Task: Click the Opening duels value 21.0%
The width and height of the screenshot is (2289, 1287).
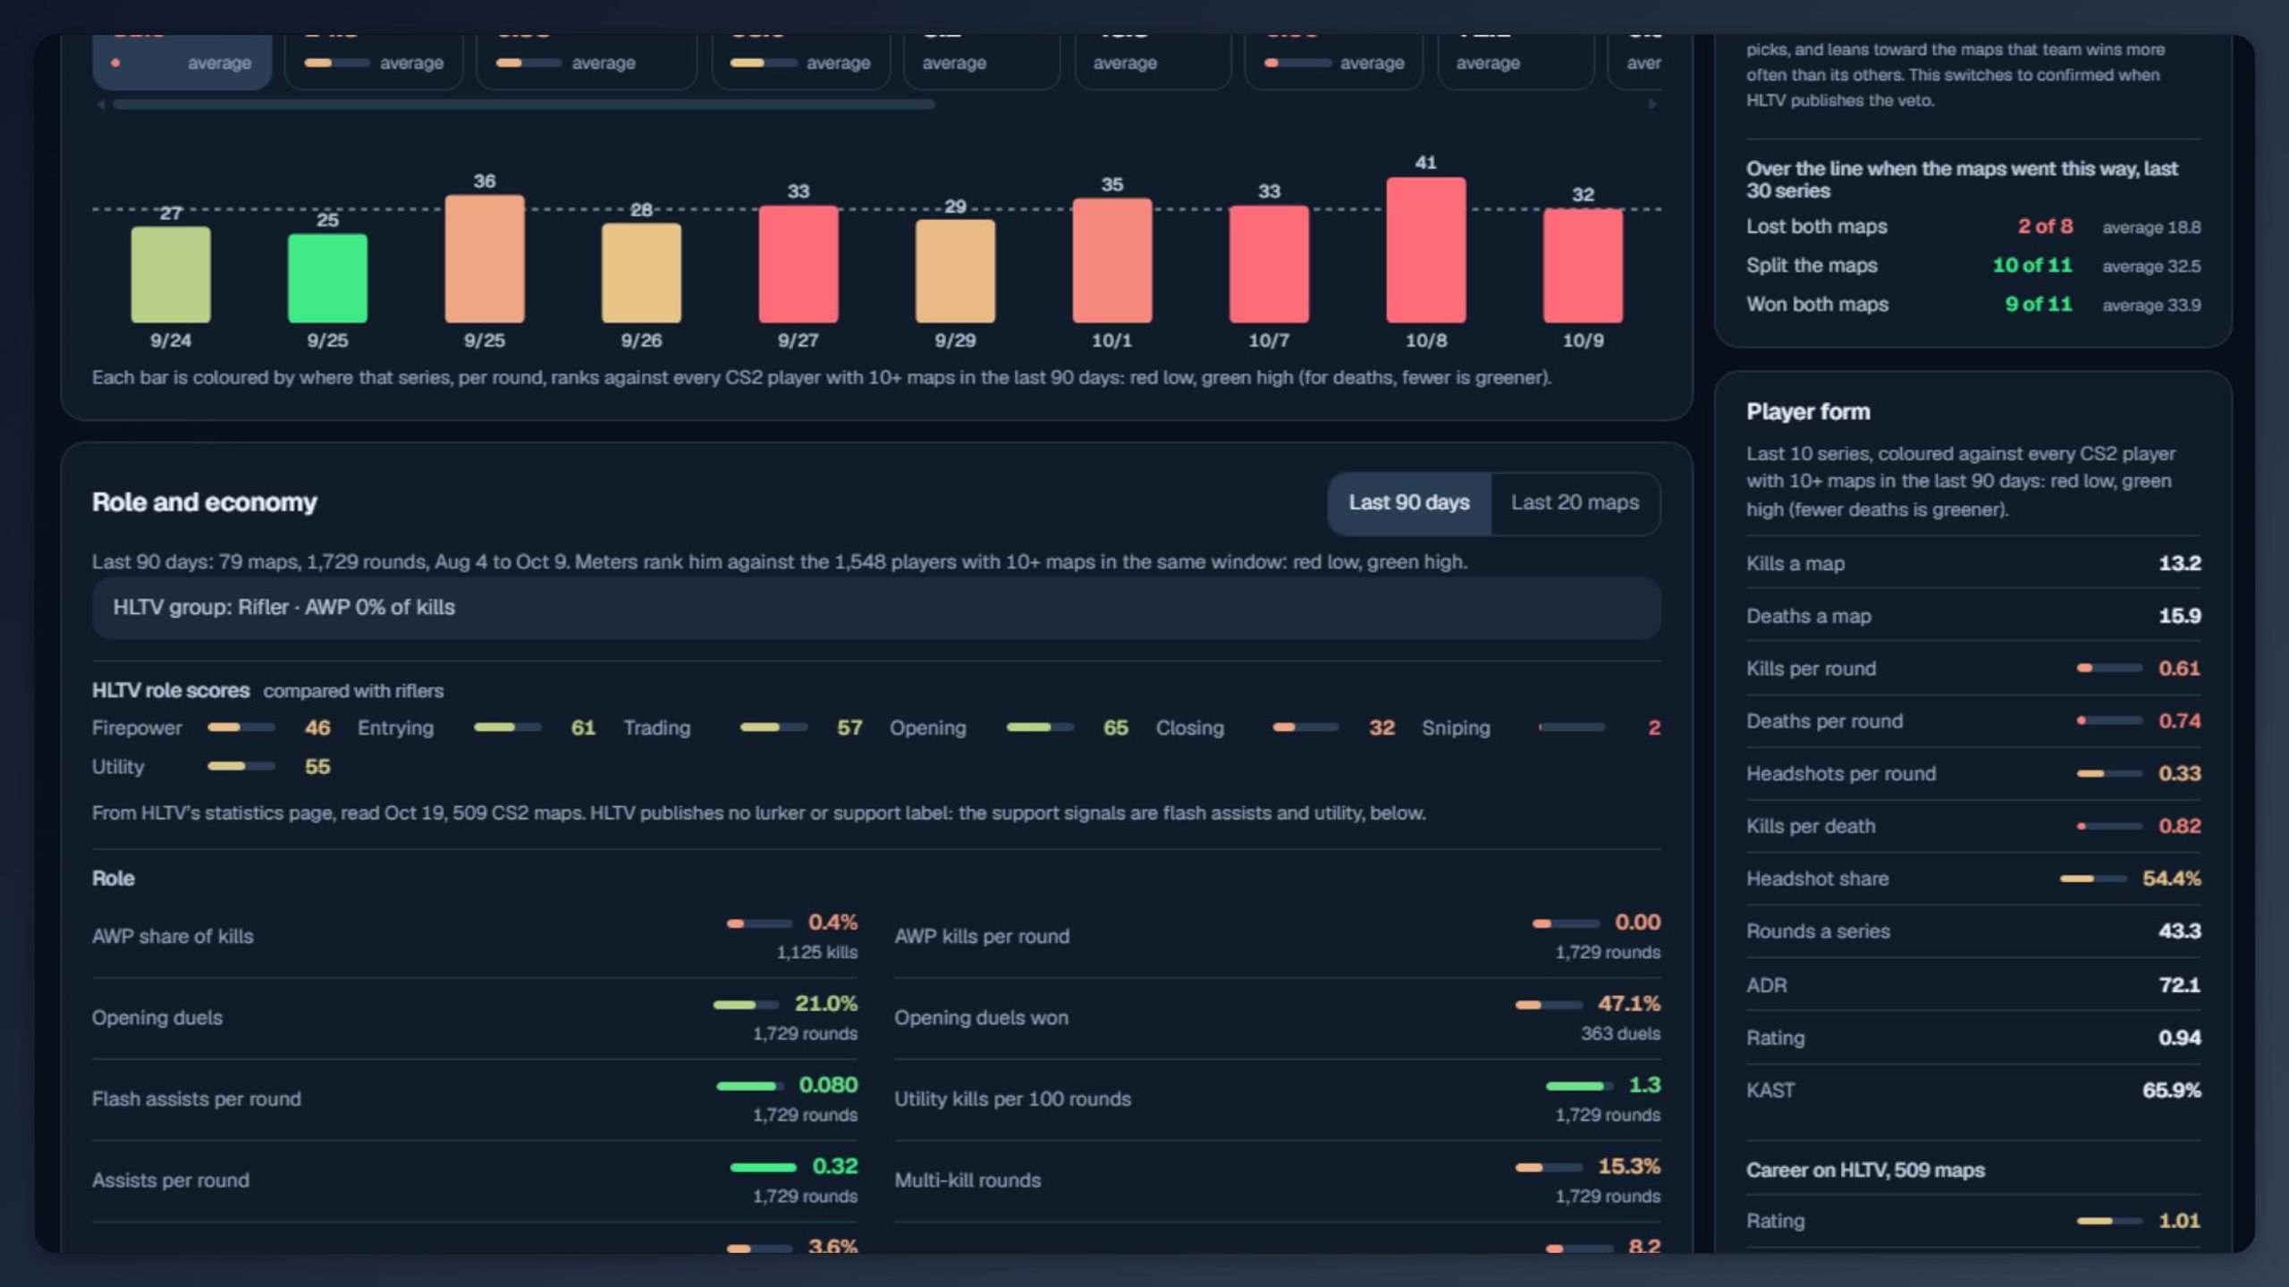Action: (x=826, y=1004)
